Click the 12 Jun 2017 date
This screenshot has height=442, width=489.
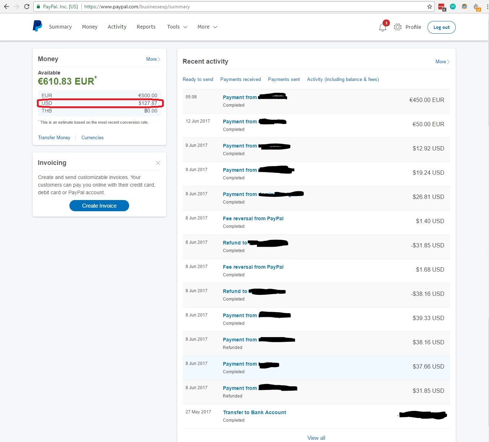tap(198, 121)
